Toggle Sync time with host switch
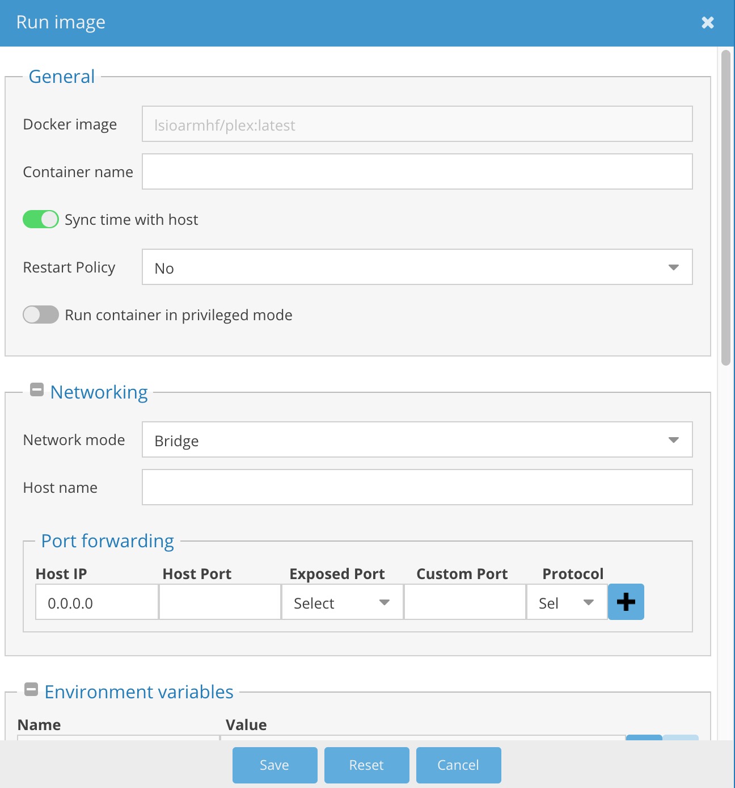The image size is (735, 788). click(41, 219)
